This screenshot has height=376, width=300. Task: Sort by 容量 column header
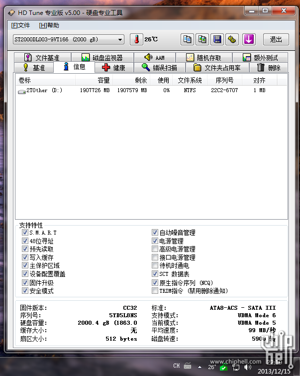pyautogui.click(x=94, y=80)
